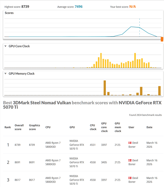The image size is (164, 187).
Task: Open Devil Boner user in rank 1 row
Action: (133, 145)
